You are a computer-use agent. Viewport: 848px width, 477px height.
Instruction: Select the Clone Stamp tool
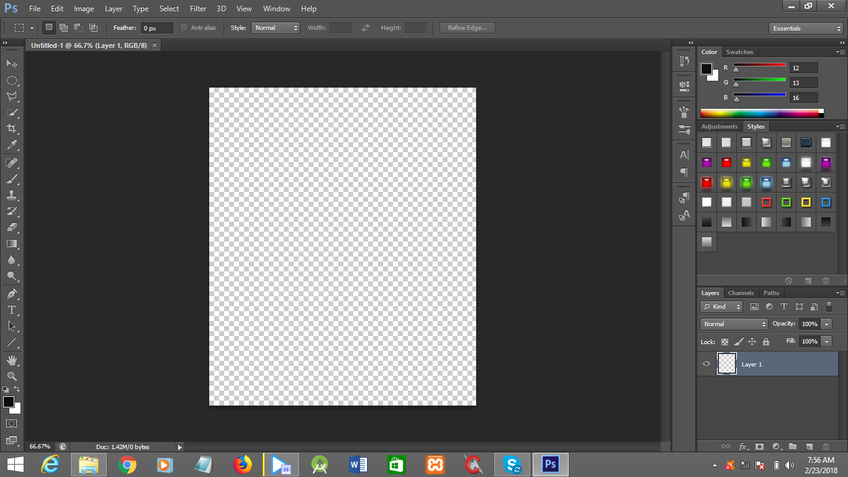point(12,195)
